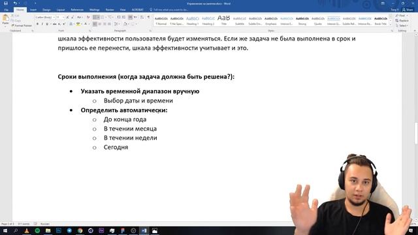Show or hide paragraph marks
Screen dimensions: 418x235
click(148, 18)
